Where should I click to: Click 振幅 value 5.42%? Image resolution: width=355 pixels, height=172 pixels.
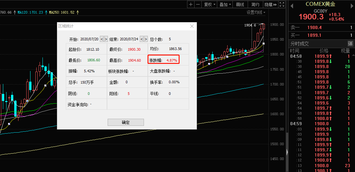click(x=89, y=71)
